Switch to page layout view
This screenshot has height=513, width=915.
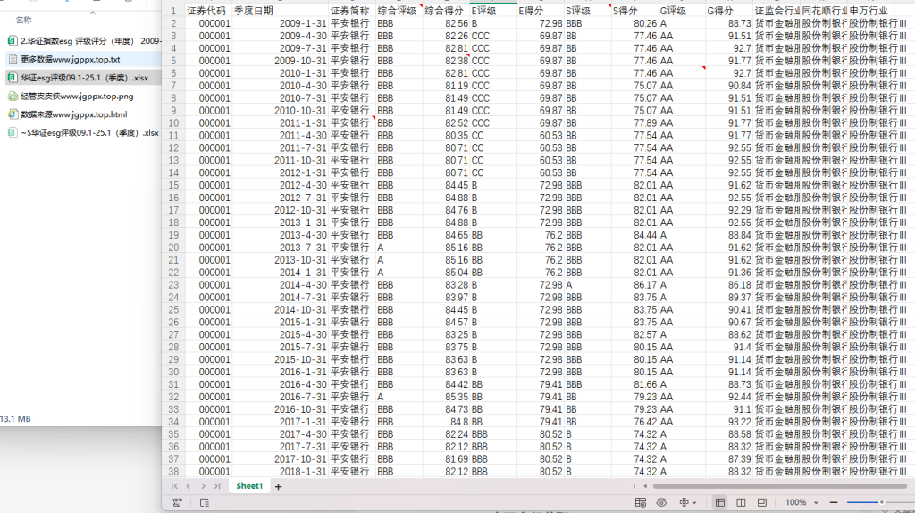[741, 502]
